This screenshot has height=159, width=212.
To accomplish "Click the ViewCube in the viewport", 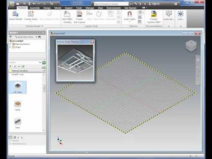I will (191, 45).
